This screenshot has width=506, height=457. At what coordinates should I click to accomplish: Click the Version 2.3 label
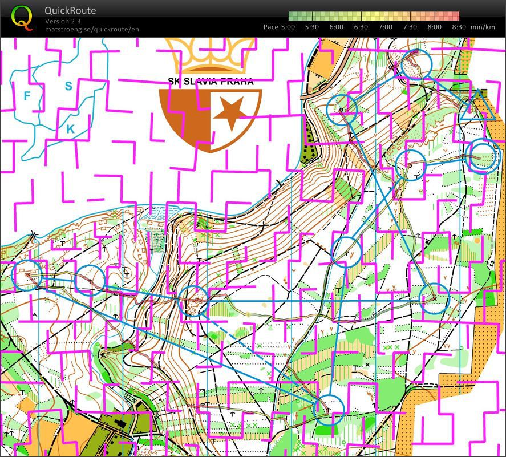[63, 21]
